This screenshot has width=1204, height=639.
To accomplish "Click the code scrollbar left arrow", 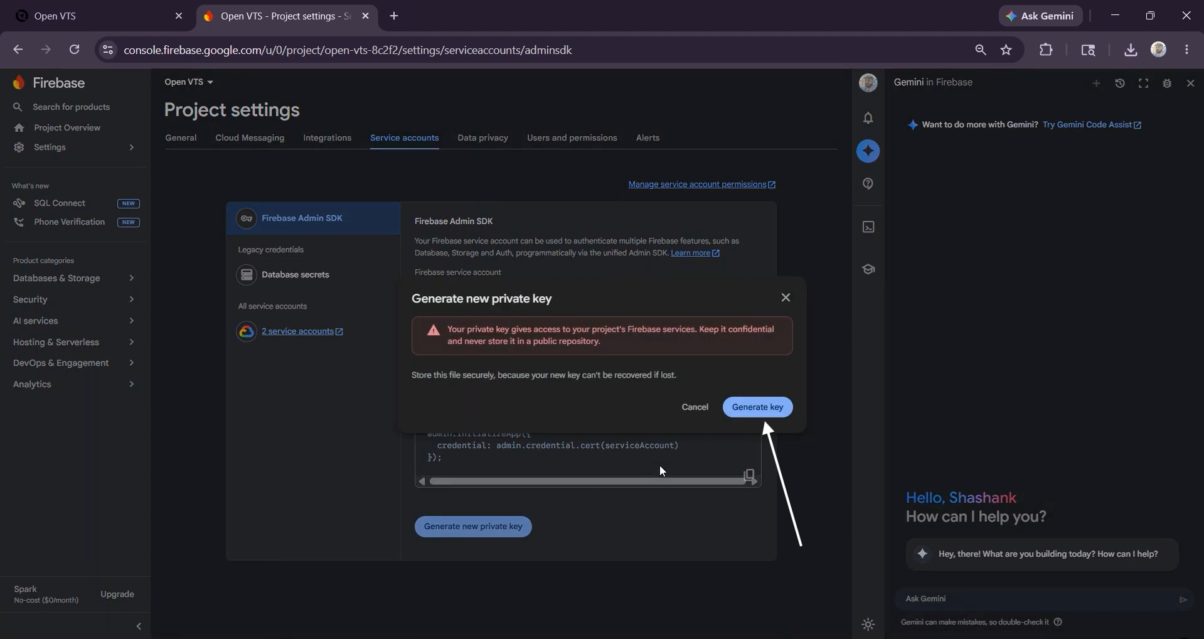I will pos(422,481).
